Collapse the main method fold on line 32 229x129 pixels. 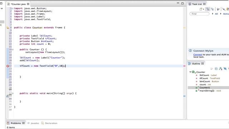[13, 93]
